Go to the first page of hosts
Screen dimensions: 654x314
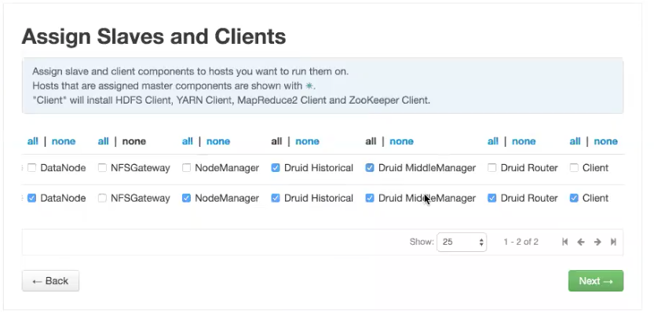[x=564, y=243]
